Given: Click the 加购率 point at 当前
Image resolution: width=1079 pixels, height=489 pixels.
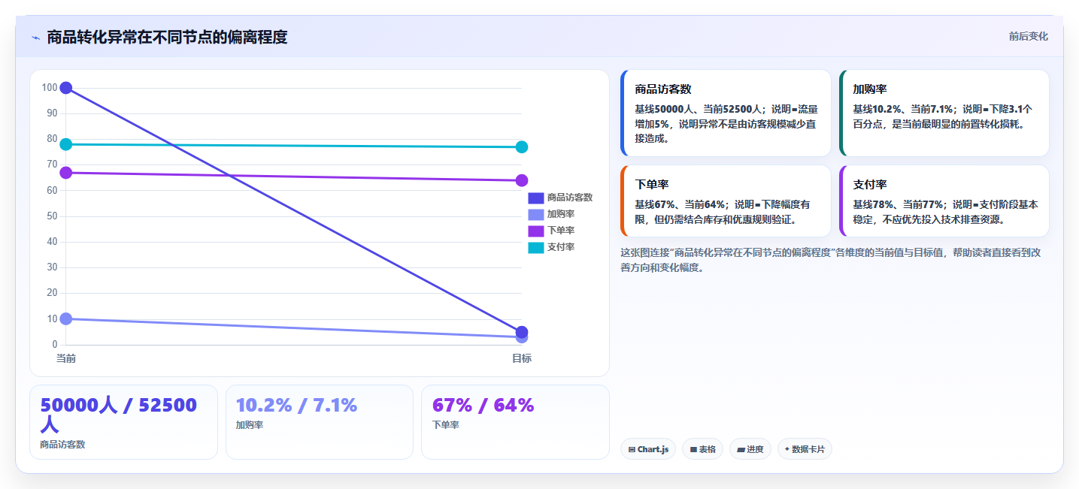Looking at the screenshot, I should click(66, 318).
